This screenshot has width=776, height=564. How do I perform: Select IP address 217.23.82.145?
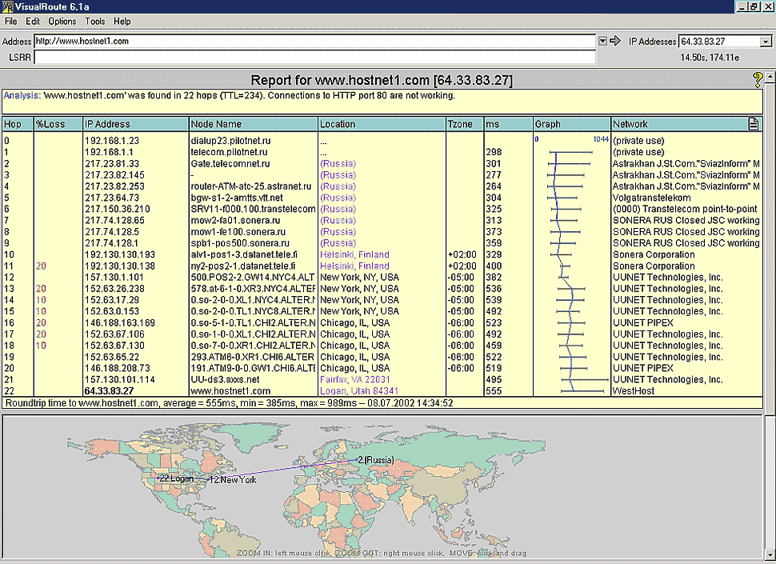coord(115,175)
